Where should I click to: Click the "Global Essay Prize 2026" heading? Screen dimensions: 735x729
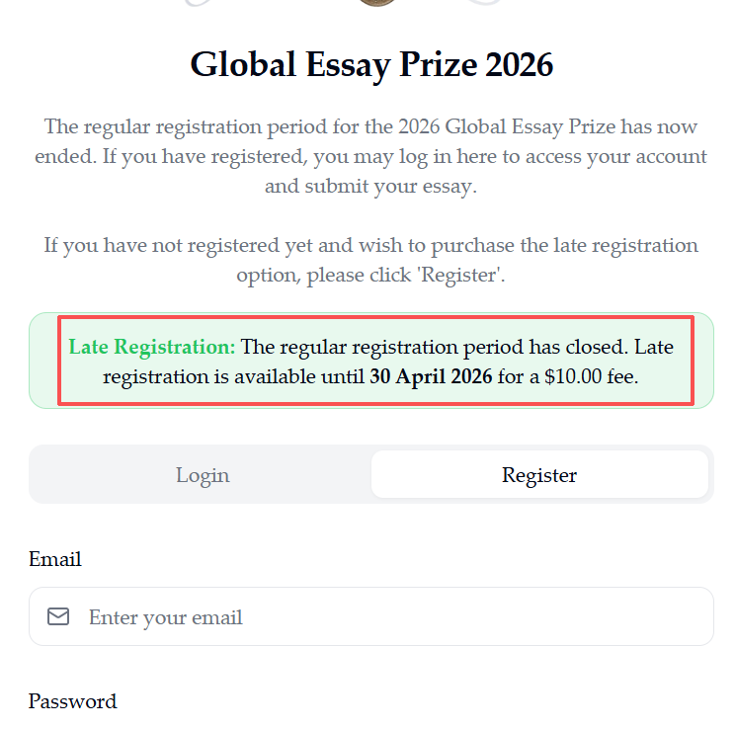tap(371, 65)
